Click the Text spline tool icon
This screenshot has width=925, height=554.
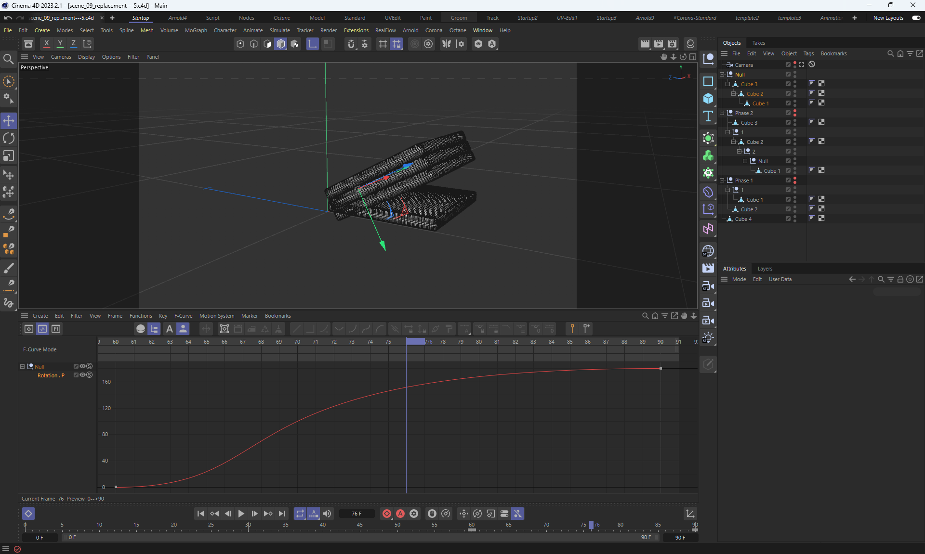tap(708, 116)
